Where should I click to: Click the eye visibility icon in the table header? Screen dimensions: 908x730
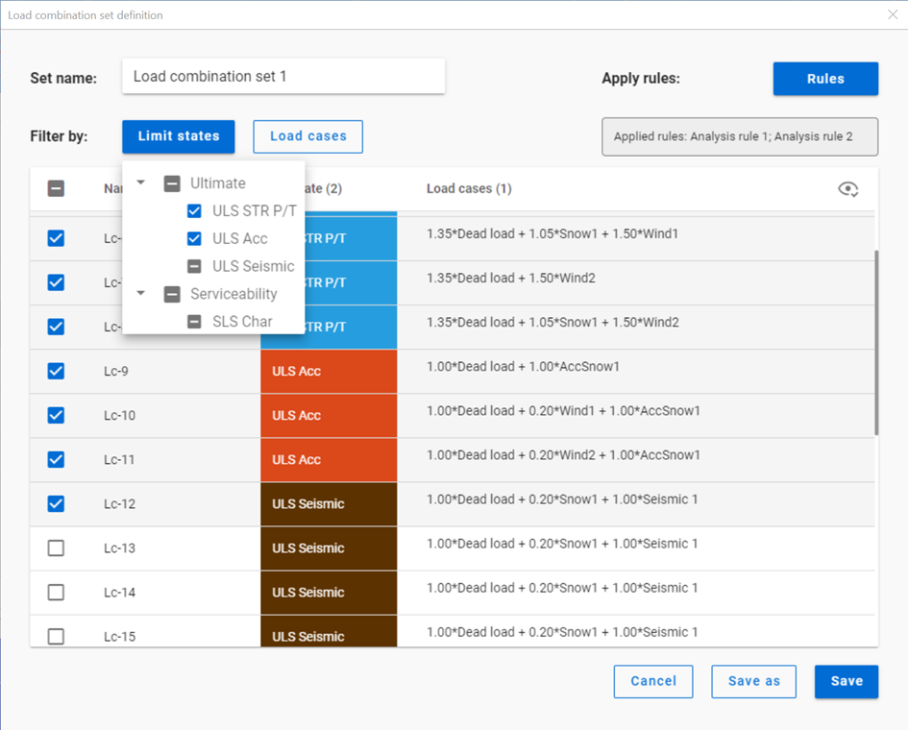(847, 188)
